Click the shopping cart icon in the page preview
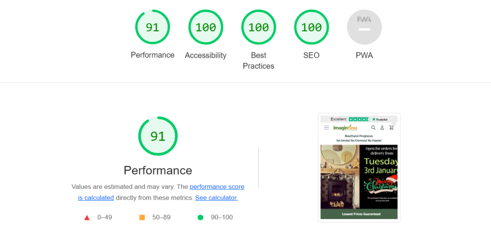491x240 pixels. pos(391,127)
